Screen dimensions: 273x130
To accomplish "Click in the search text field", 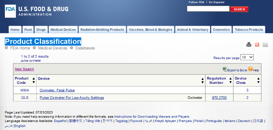I will click(x=208, y=9).
